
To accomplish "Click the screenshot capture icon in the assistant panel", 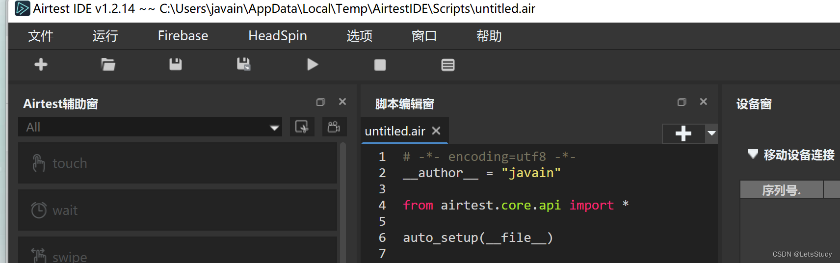I will pos(302,127).
